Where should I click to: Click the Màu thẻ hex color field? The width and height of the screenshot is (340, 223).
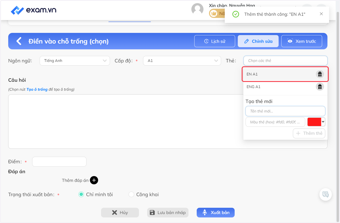275,122
